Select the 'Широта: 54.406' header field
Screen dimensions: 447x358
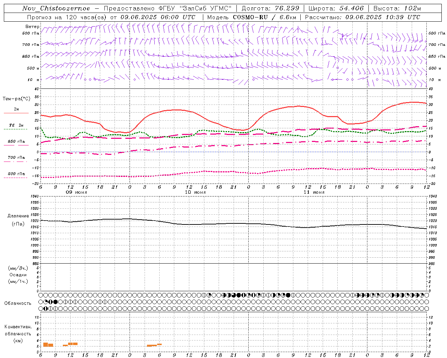point(336,8)
